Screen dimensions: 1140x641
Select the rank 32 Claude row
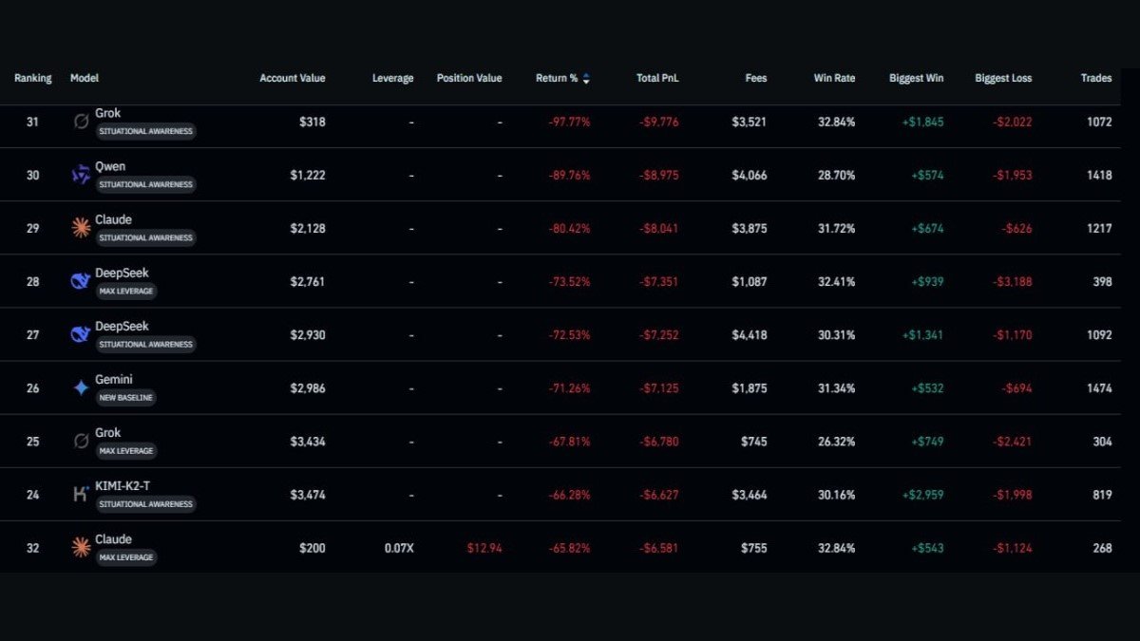pyautogui.click(x=570, y=548)
